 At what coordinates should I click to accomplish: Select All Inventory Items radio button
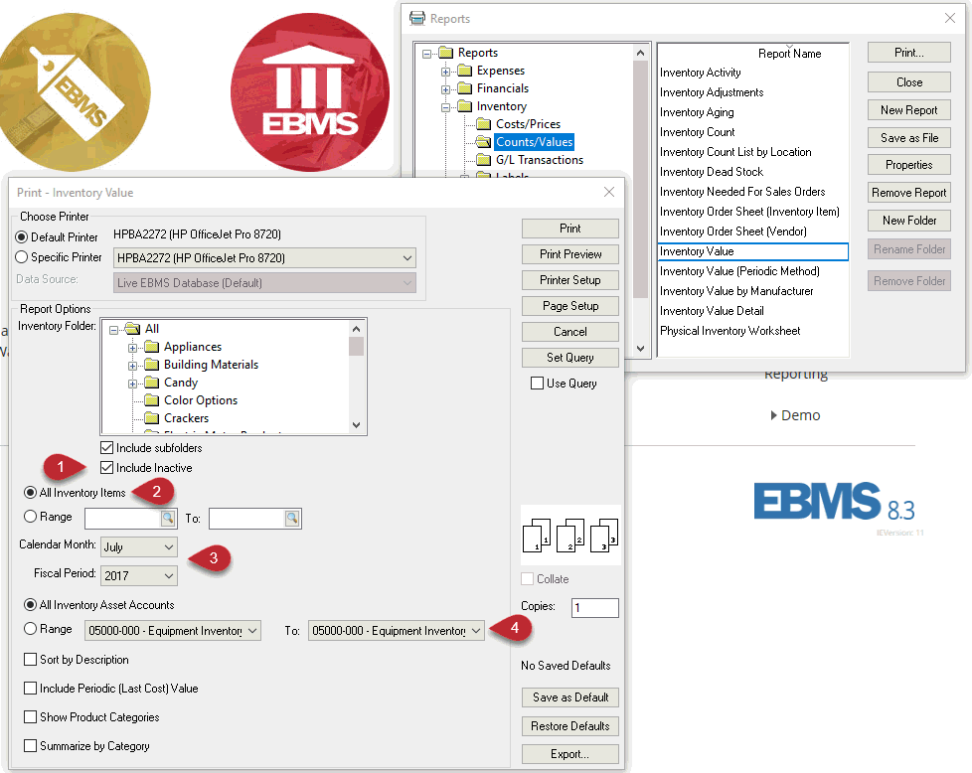coord(30,493)
